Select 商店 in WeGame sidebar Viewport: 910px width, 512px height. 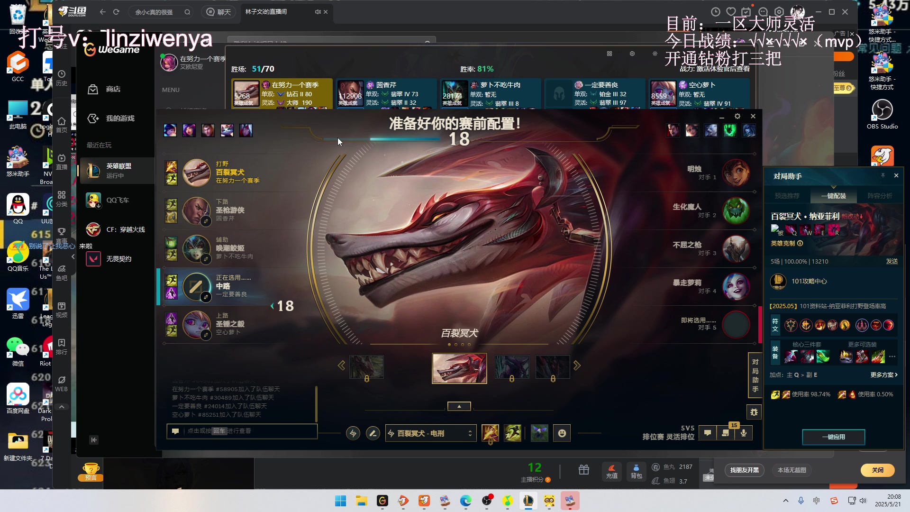tap(113, 89)
